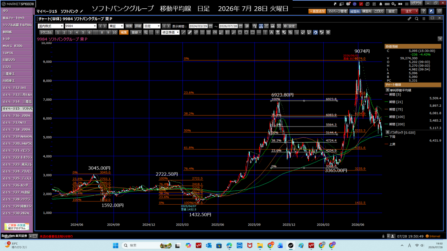Click the 設定 chart settings button
Image resolution: width=447 pixels, height=251 pixels.
(290, 26)
